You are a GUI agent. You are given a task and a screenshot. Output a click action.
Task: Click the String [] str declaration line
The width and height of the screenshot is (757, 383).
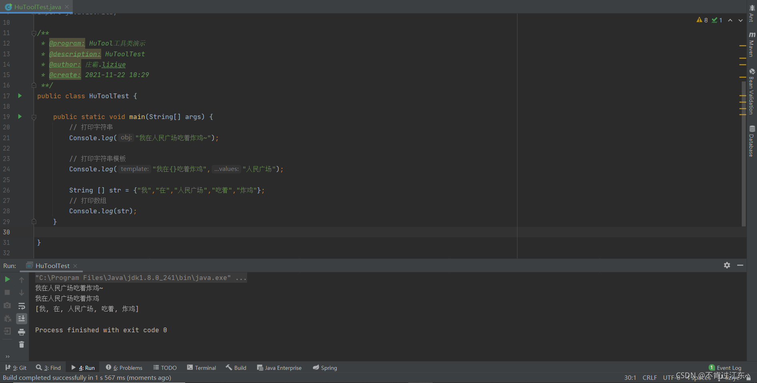pyautogui.click(x=167, y=190)
